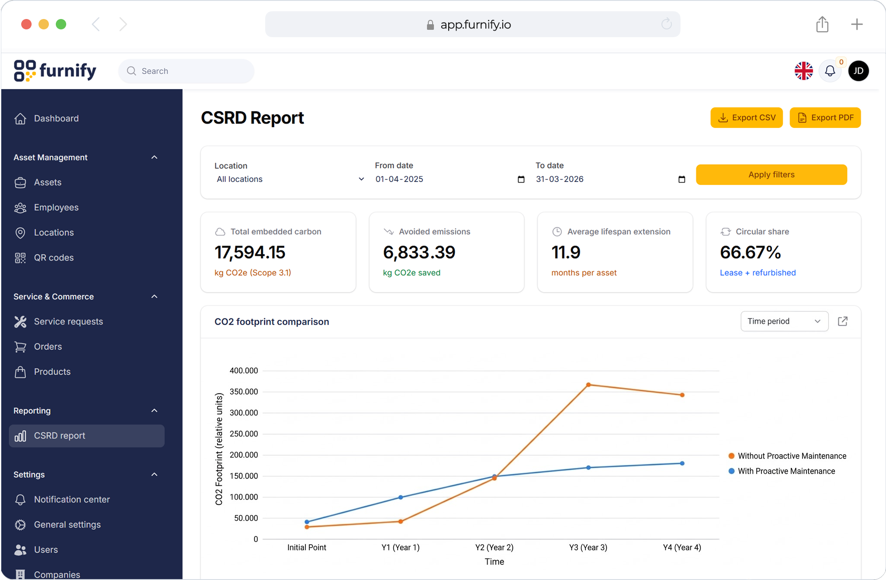Open To date calendar picker icon
886x580 pixels.
[681, 179]
